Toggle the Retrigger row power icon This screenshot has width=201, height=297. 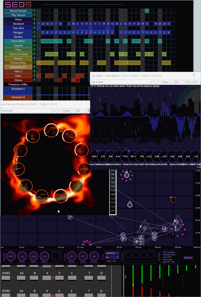(34, 32)
